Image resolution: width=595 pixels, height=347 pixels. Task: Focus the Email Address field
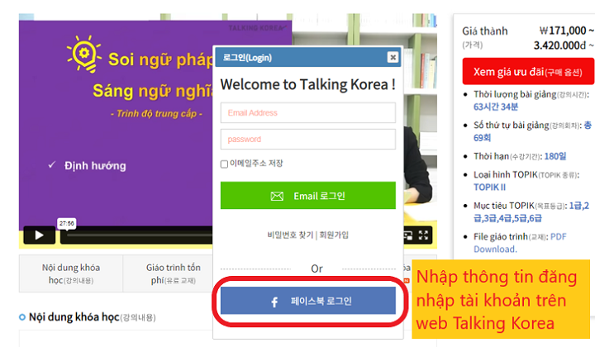307,112
